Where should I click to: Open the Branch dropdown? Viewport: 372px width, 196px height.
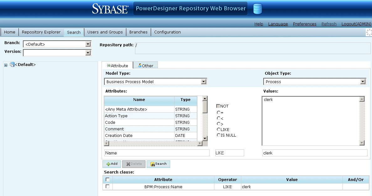88,44
